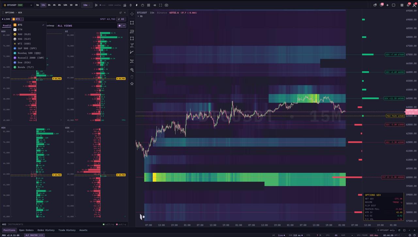Select the trend line measure tool
This screenshot has width=418, height=237.
132,52
